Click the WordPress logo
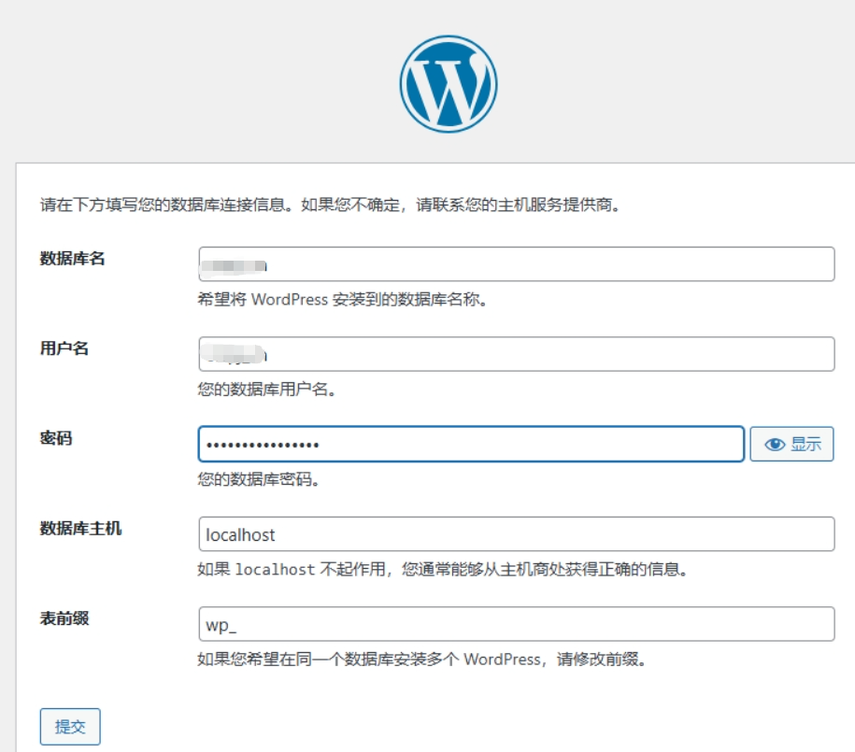 (x=449, y=84)
